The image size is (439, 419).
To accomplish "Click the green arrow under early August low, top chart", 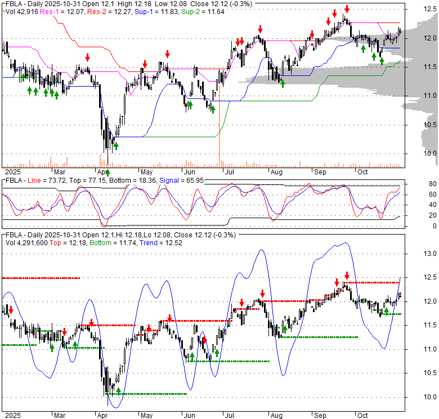I will (283, 83).
